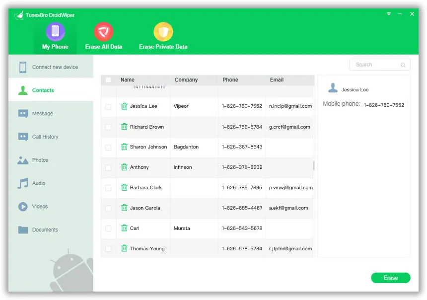427x300 pixels.
Task: Switch to the My Phone tab
Action: [55, 37]
